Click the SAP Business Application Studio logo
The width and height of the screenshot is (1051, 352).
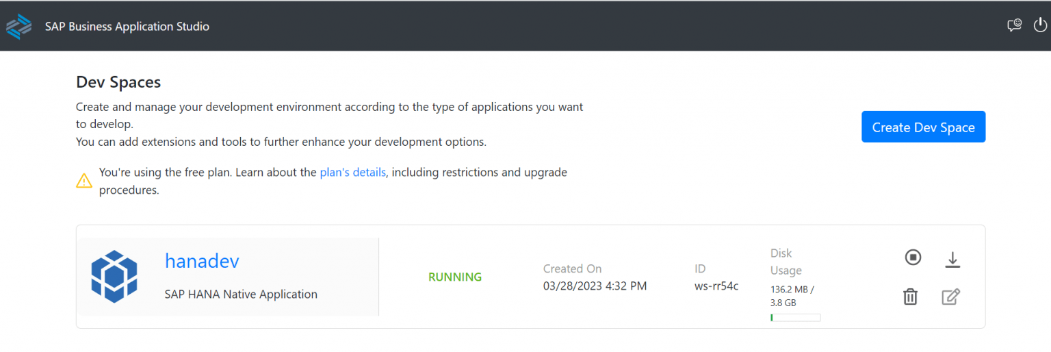pos(19,27)
